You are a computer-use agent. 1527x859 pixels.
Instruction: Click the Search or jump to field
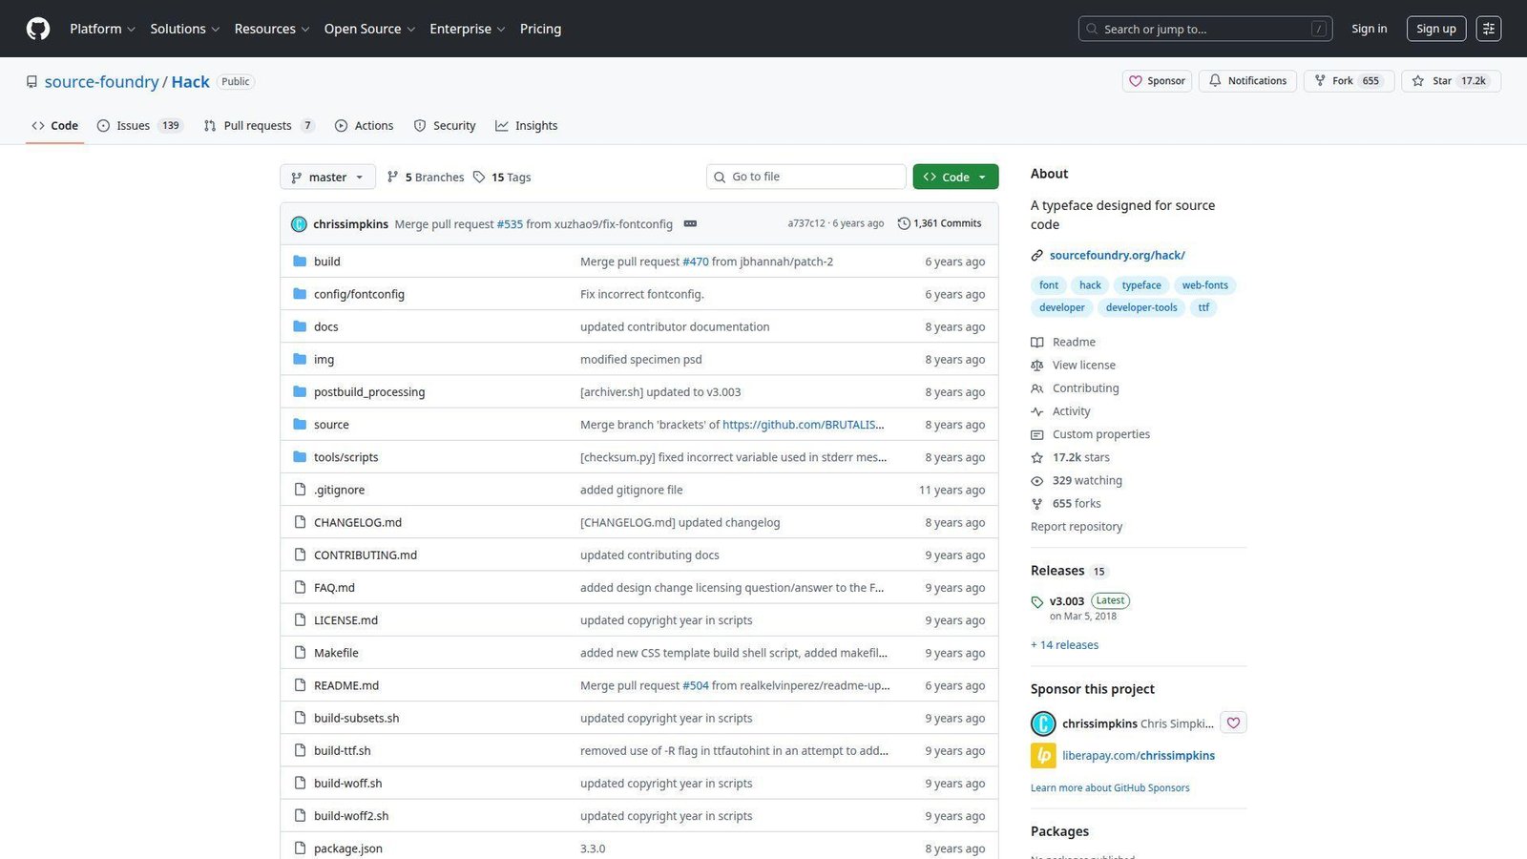coord(1205,29)
